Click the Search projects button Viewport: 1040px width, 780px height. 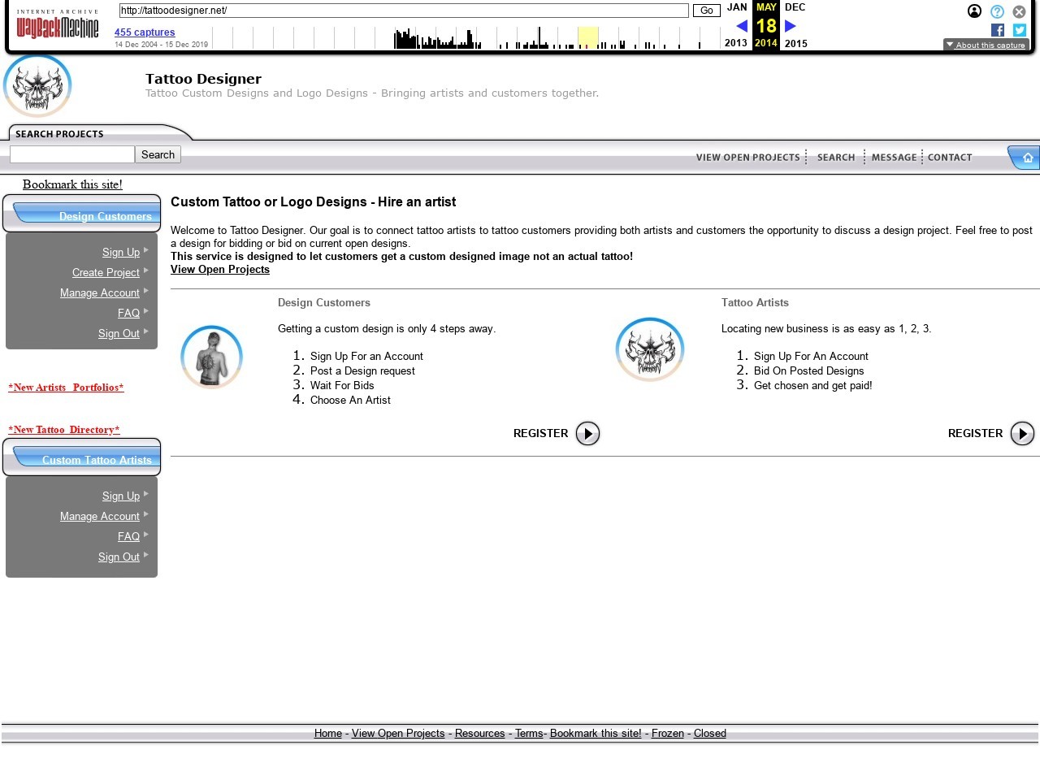[158, 154]
